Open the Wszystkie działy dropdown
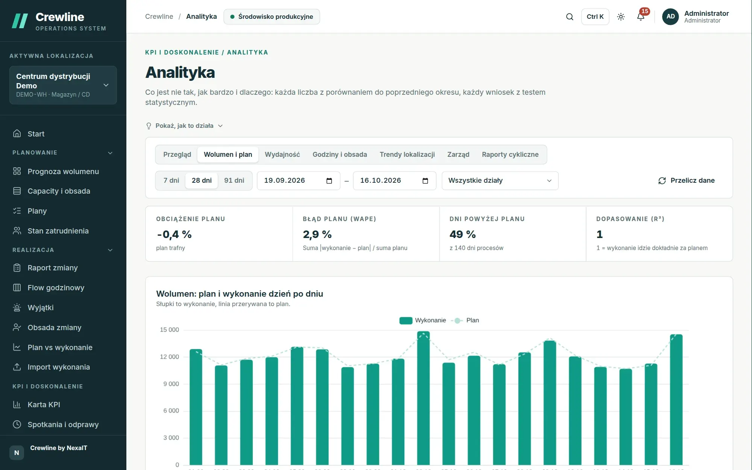This screenshot has width=752, height=470. point(500,181)
